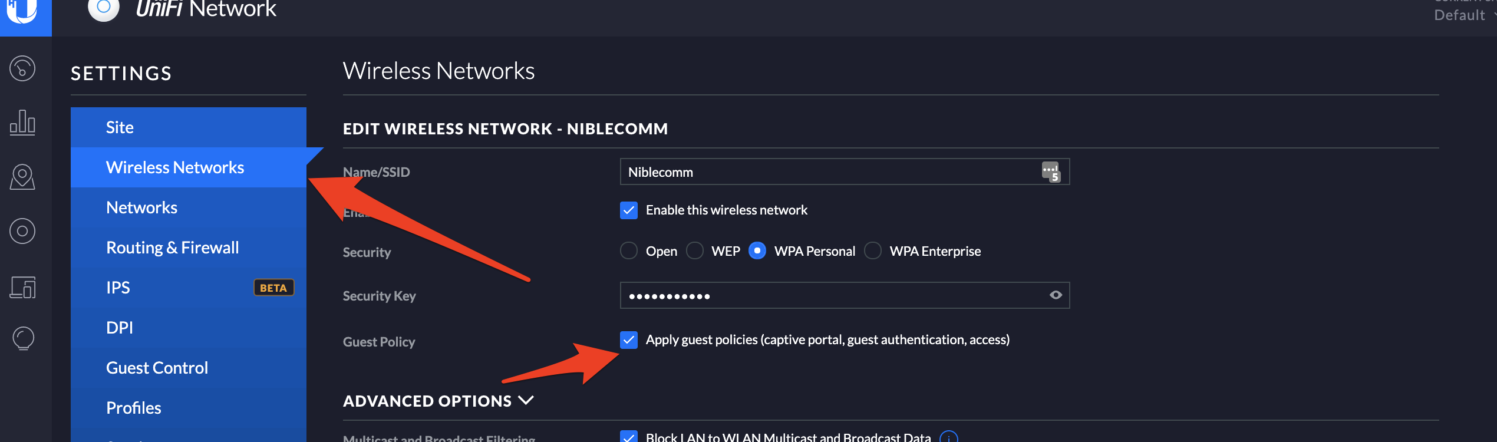Click the BETA badge beside IPS

pyautogui.click(x=273, y=288)
